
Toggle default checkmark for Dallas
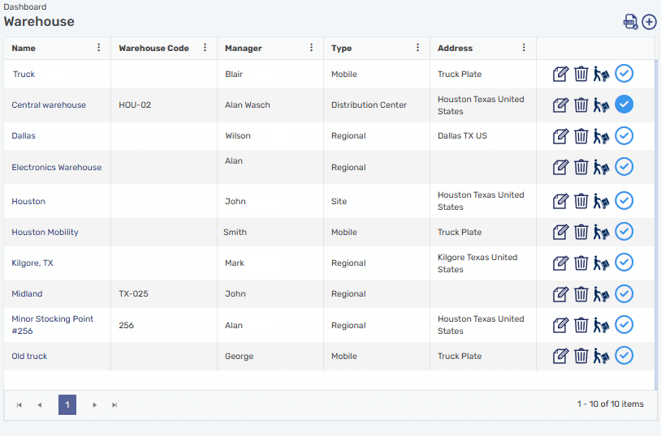tap(624, 136)
